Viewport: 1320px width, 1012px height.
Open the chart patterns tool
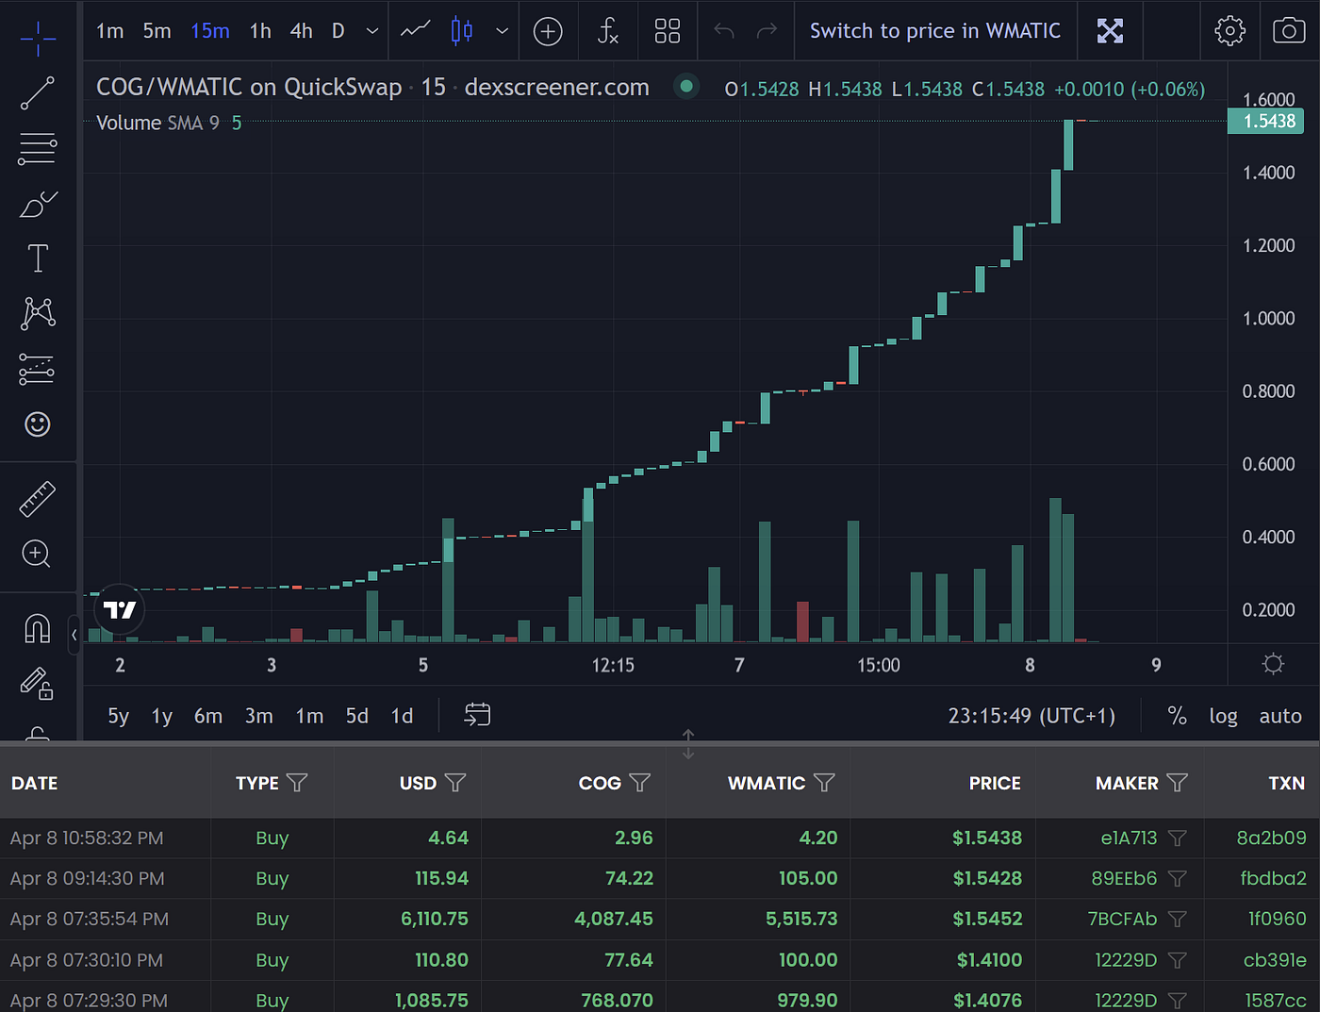tap(38, 313)
